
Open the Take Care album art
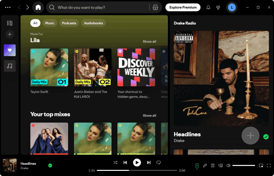tap(221, 78)
